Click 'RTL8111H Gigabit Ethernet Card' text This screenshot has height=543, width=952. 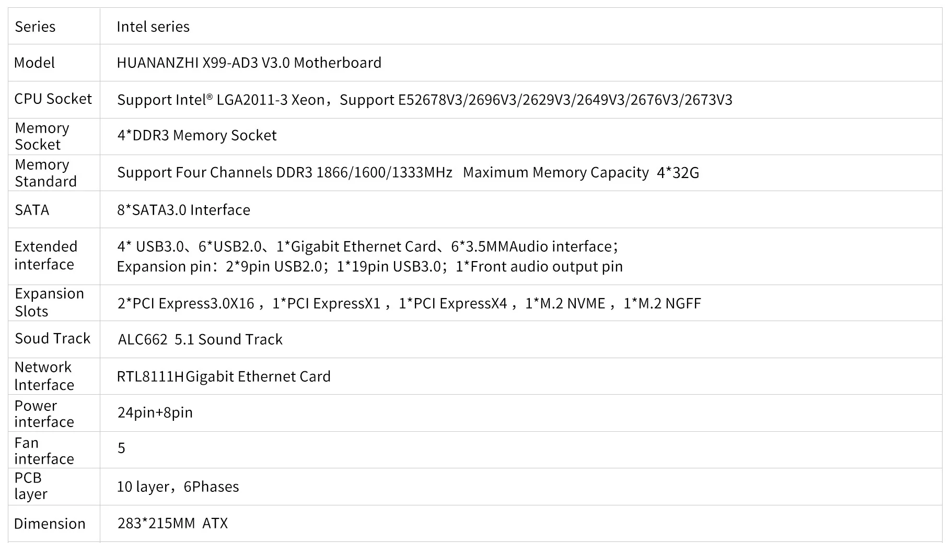coord(223,376)
